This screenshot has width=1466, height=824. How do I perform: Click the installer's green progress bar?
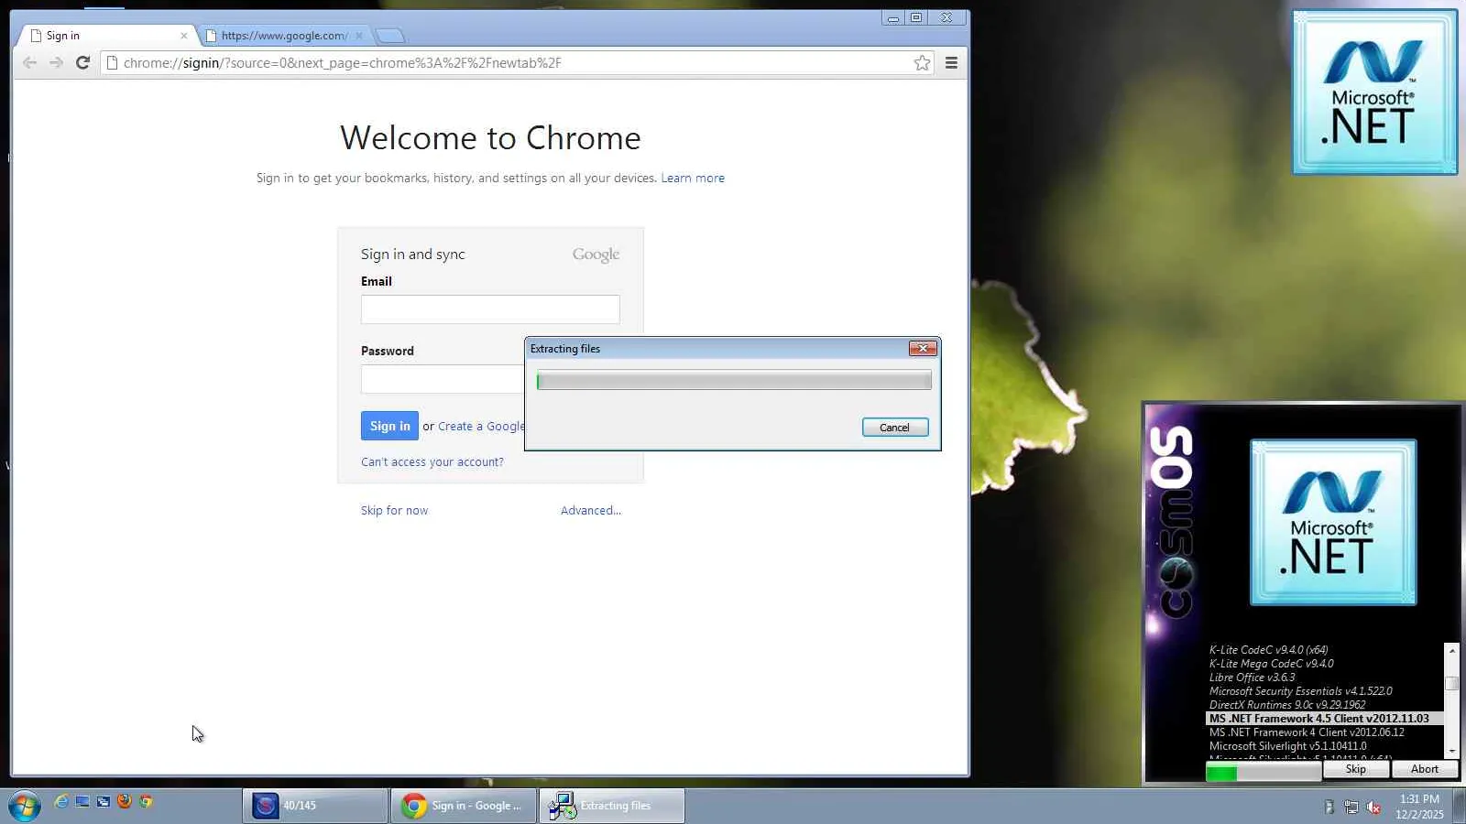click(x=1264, y=774)
